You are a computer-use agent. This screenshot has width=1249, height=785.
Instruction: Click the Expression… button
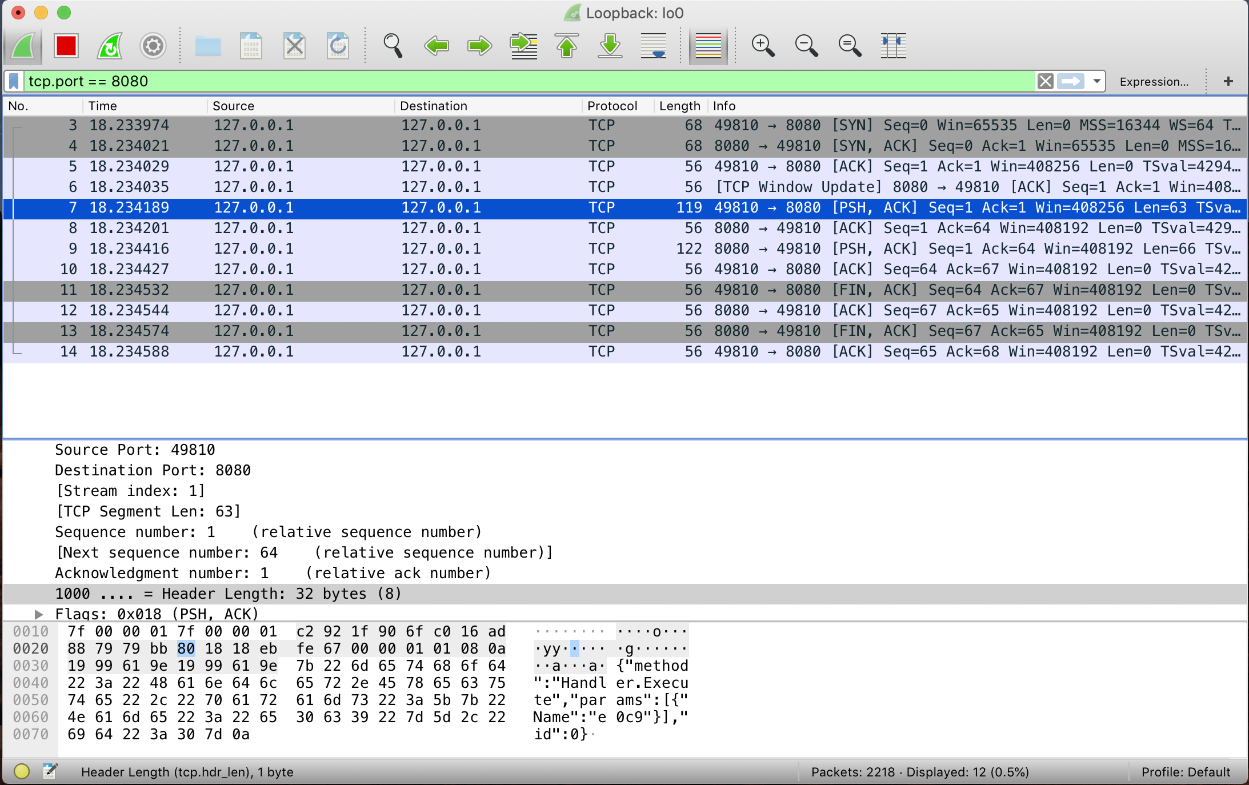pos(1154,82)
